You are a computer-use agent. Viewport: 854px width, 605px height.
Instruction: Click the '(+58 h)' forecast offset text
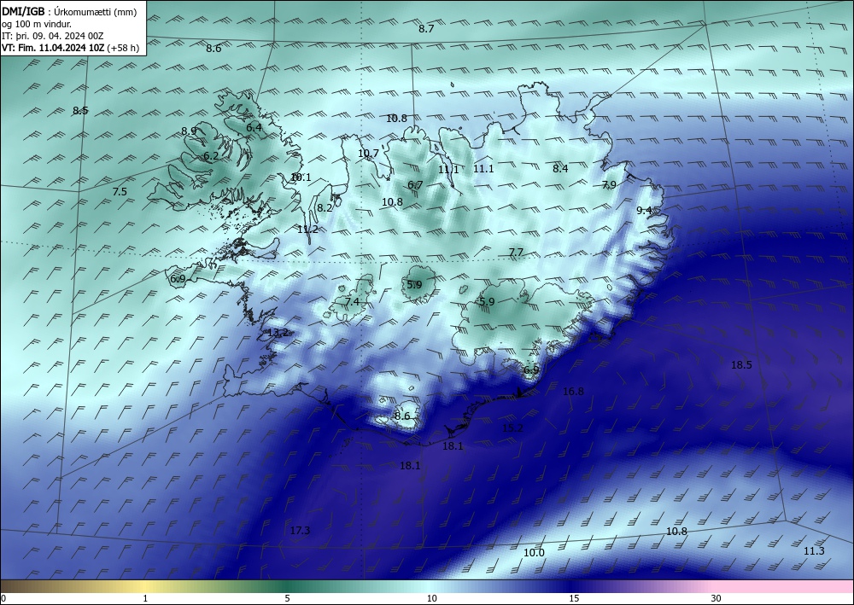point(123,48)
